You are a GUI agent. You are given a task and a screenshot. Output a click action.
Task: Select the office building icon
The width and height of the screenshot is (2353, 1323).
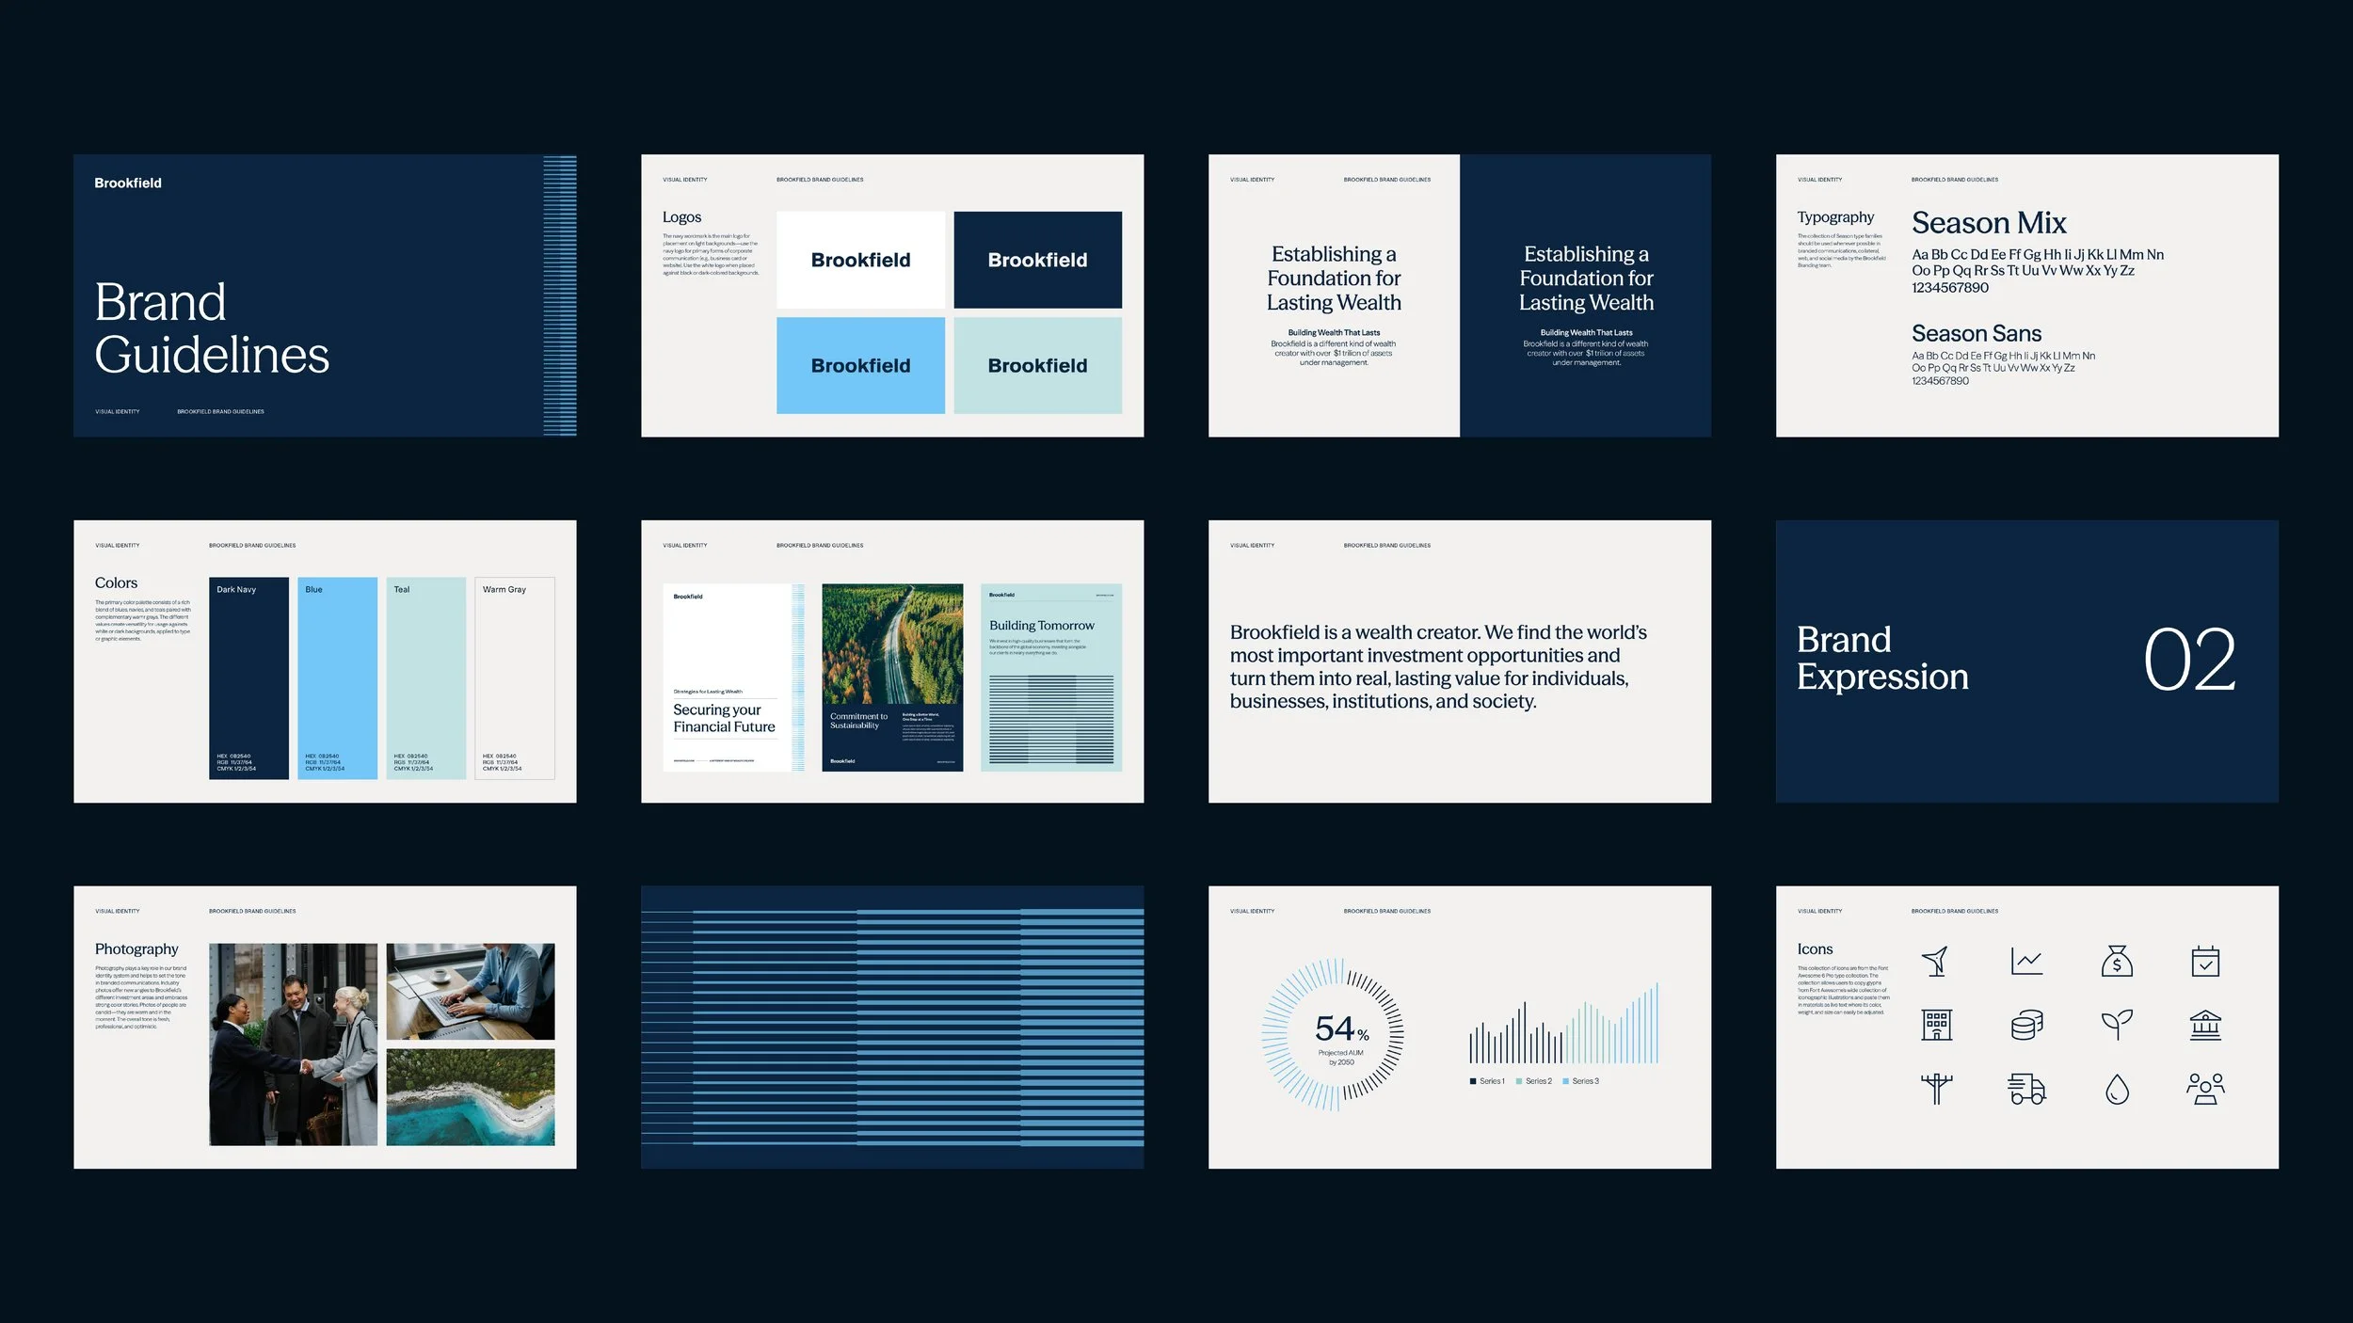click(1936, 1026)
